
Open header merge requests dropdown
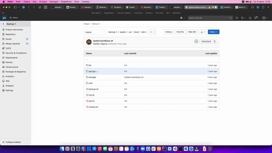(243, 18)
